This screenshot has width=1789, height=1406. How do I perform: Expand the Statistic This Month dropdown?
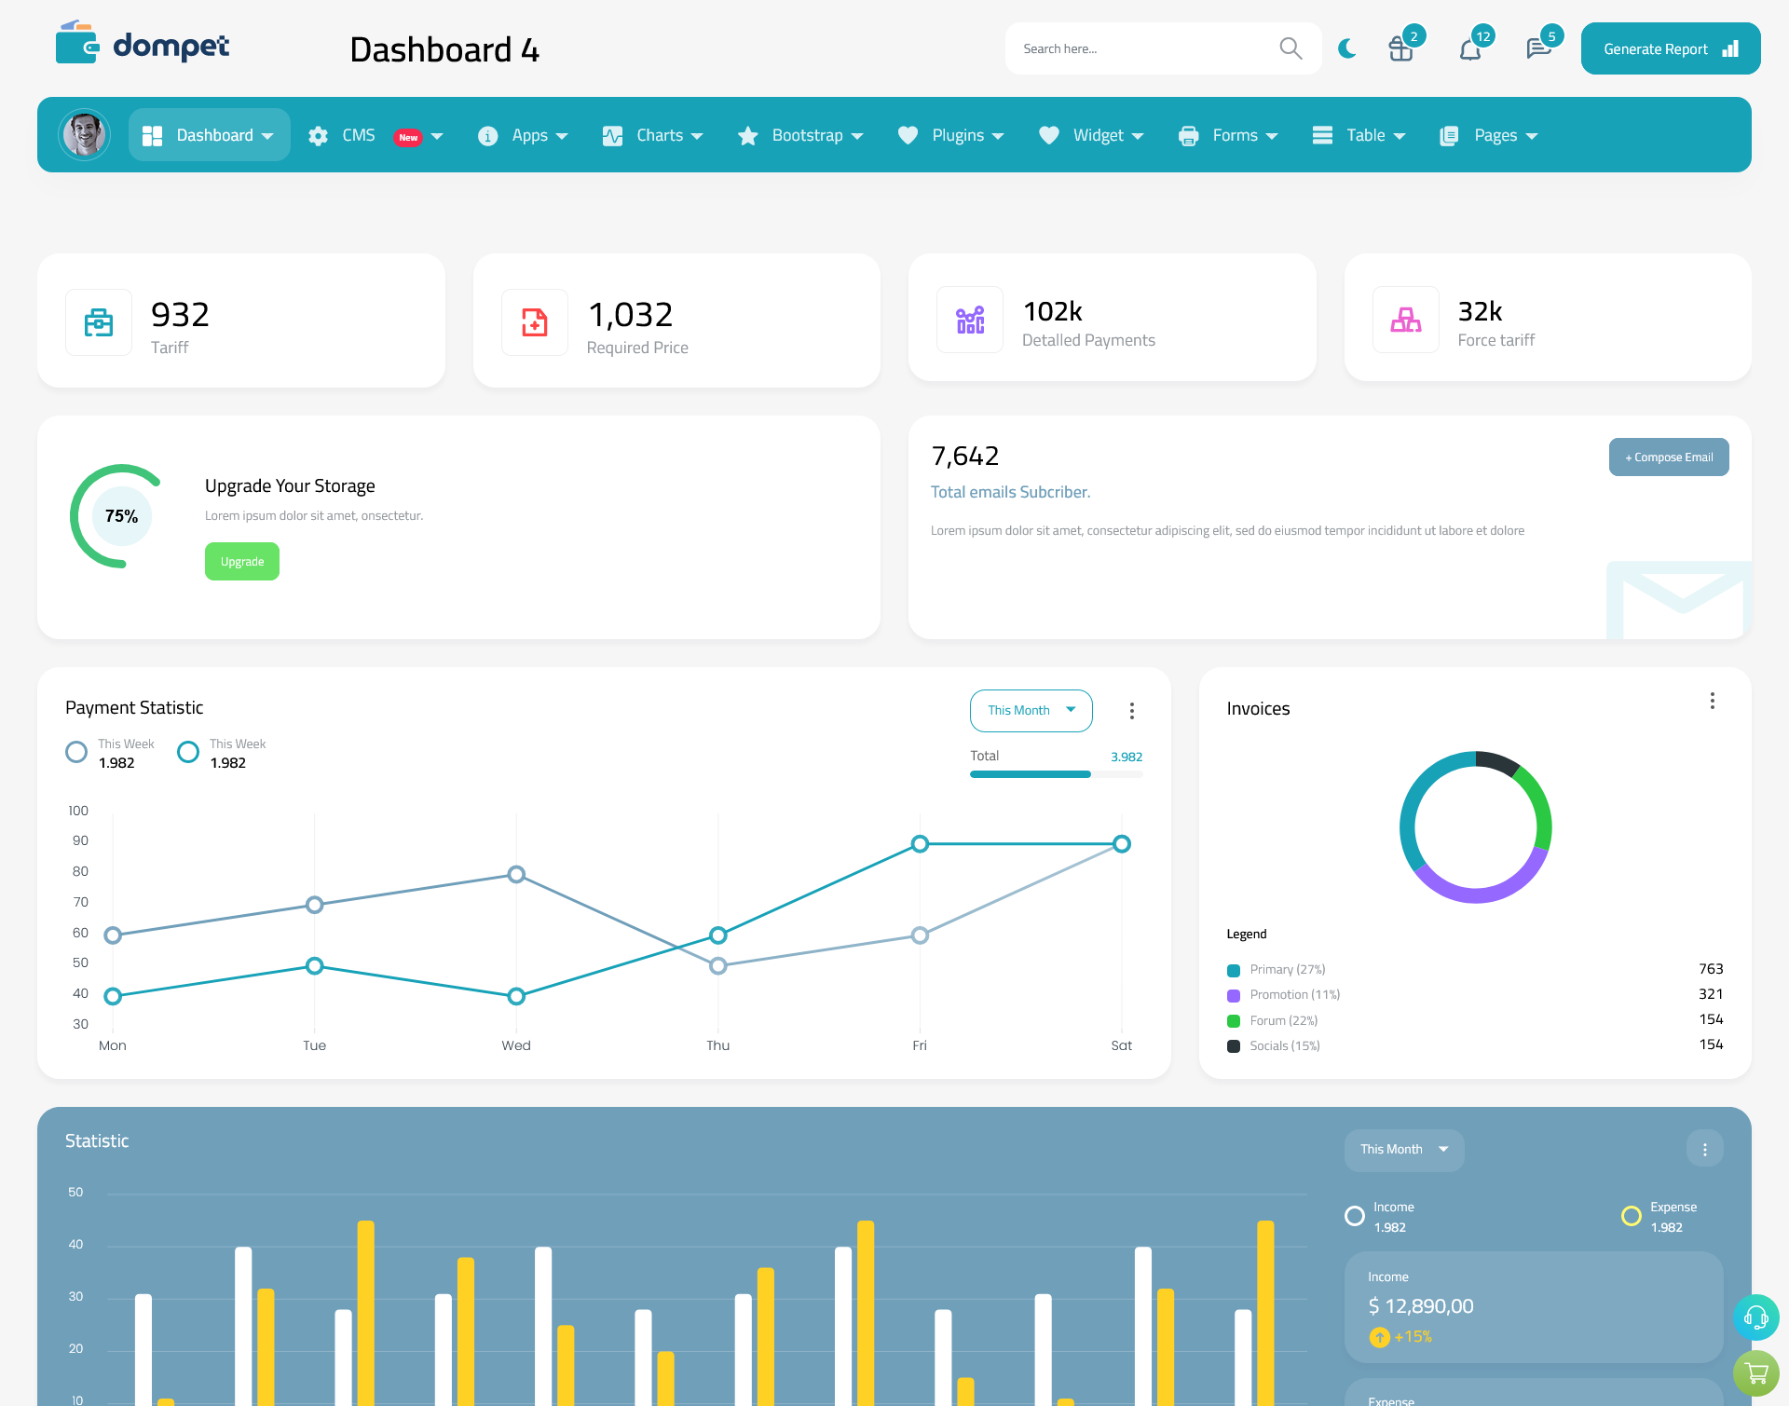pos(1400,1149)
